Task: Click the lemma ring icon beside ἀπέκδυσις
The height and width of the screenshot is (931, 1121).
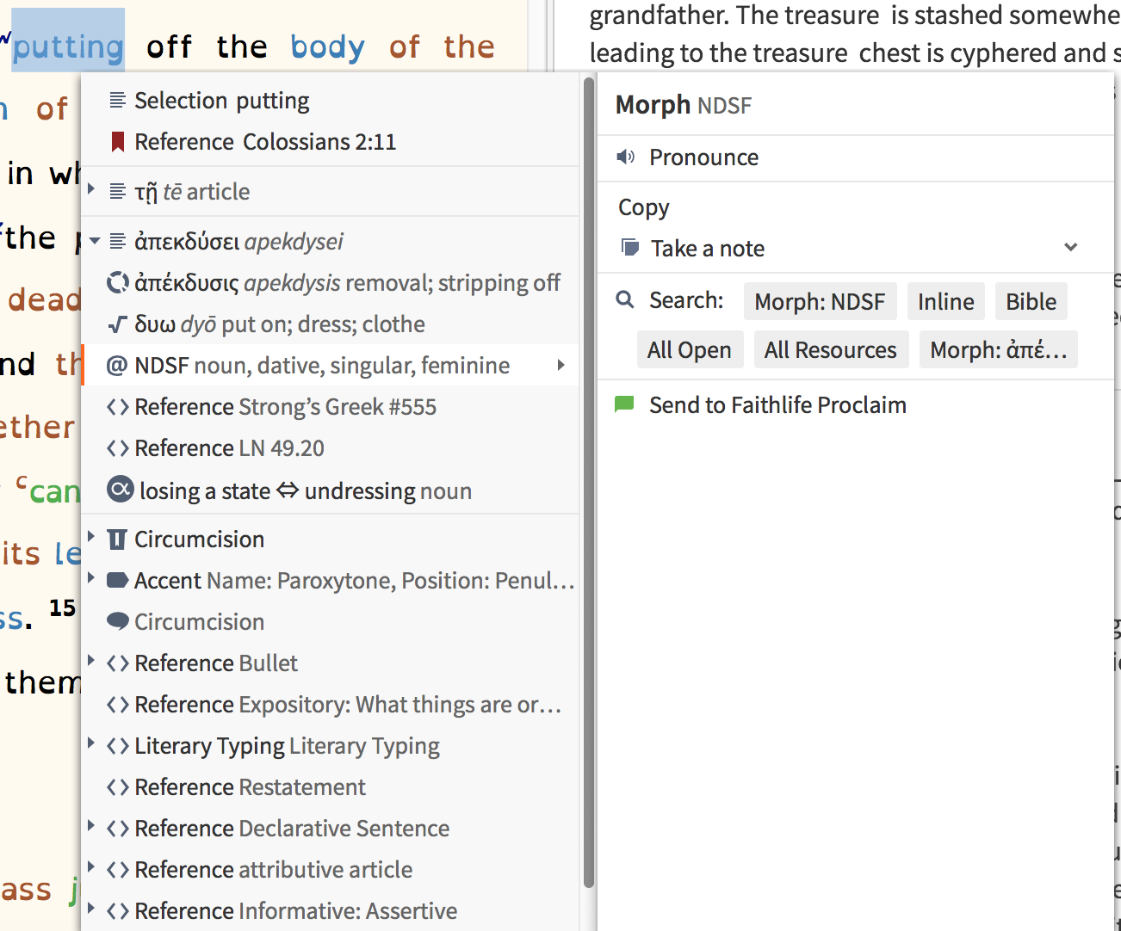Action: [x=117, y=283]
